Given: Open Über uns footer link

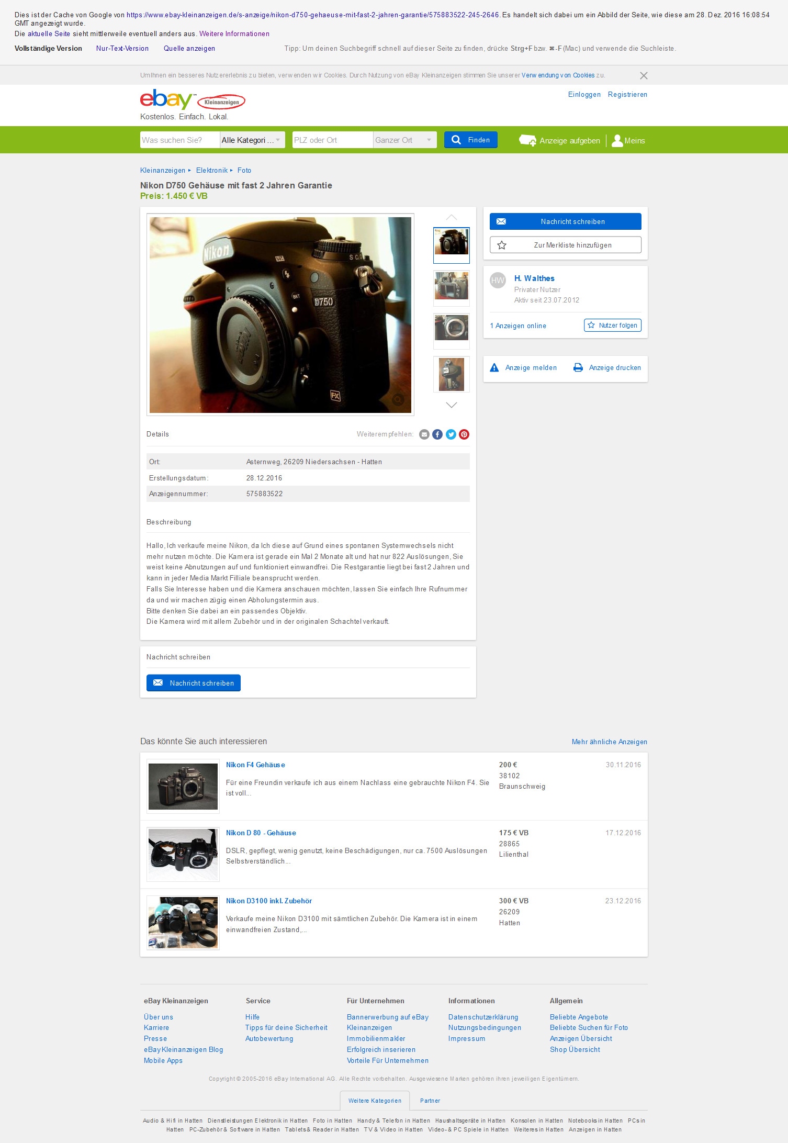Looking at the screenshot, I should coord(159,1017).
